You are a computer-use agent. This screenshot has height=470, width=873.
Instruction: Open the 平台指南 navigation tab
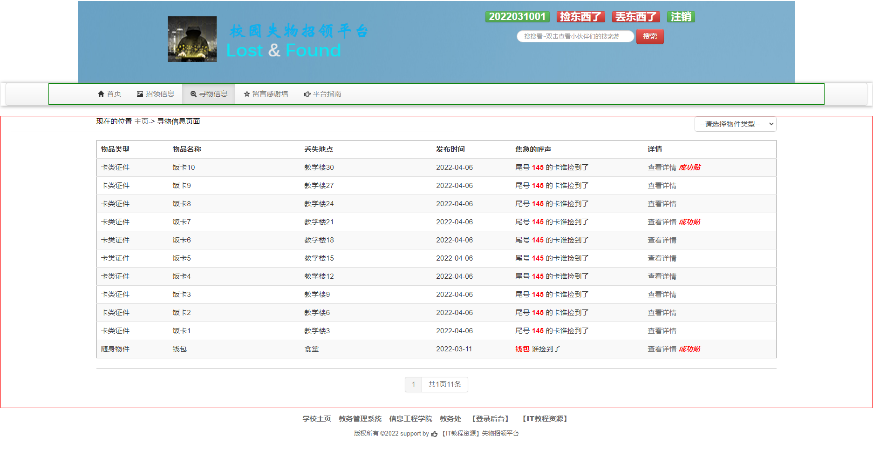pos(323,94)
